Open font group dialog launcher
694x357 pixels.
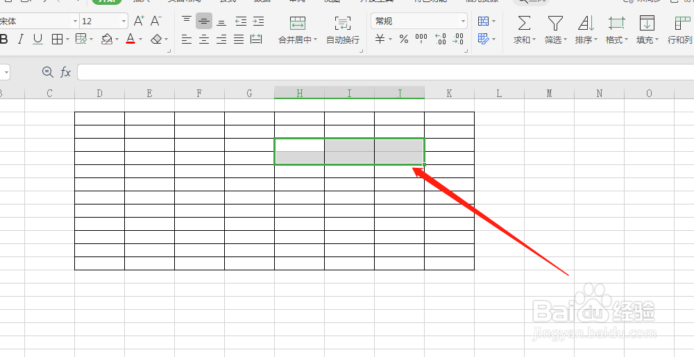169,51
